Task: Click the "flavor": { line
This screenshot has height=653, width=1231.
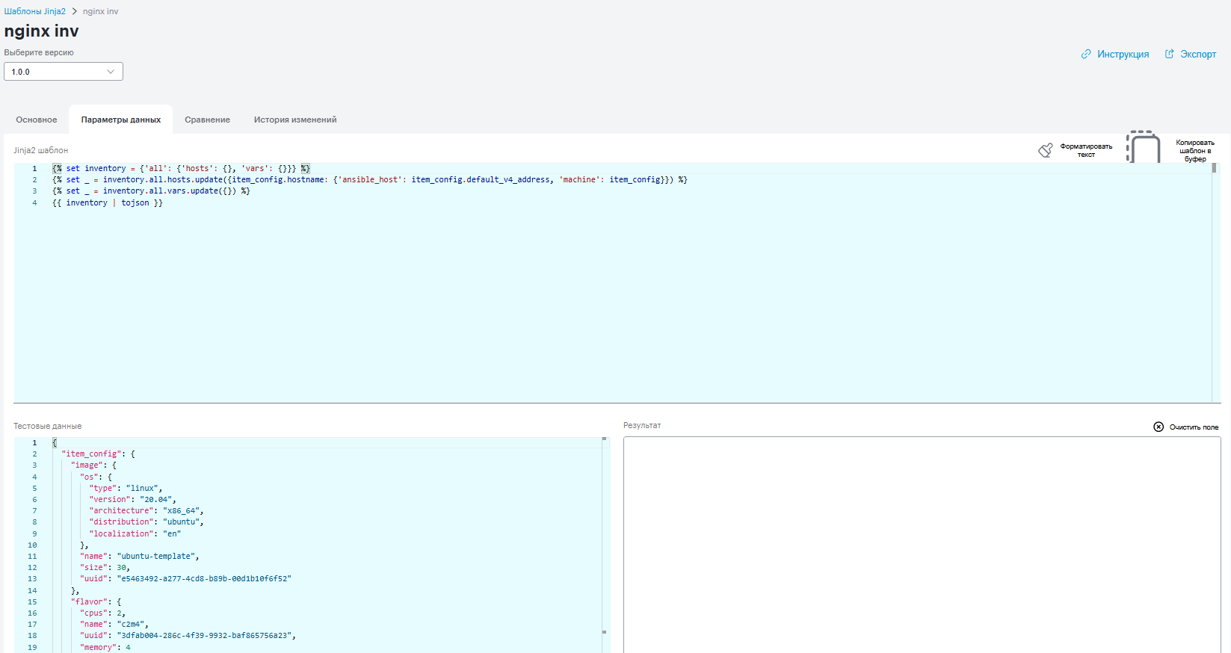Action: 96,601
